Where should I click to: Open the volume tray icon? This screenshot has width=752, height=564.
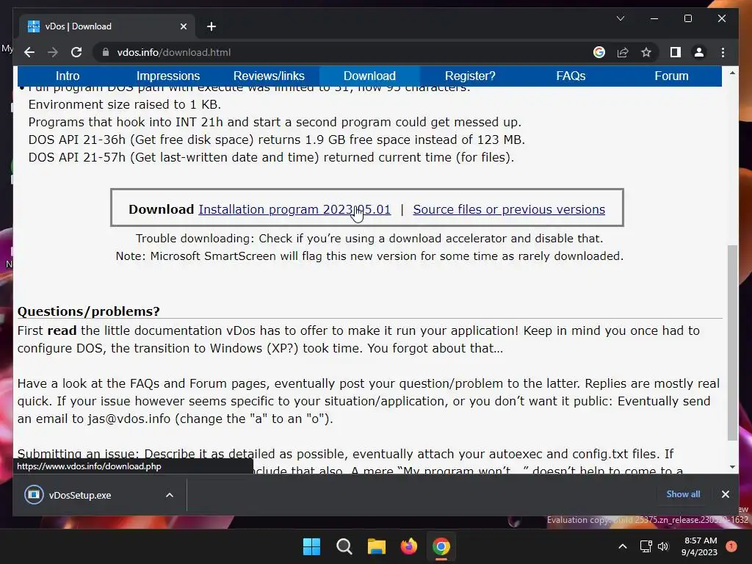[x=663, y=546]
